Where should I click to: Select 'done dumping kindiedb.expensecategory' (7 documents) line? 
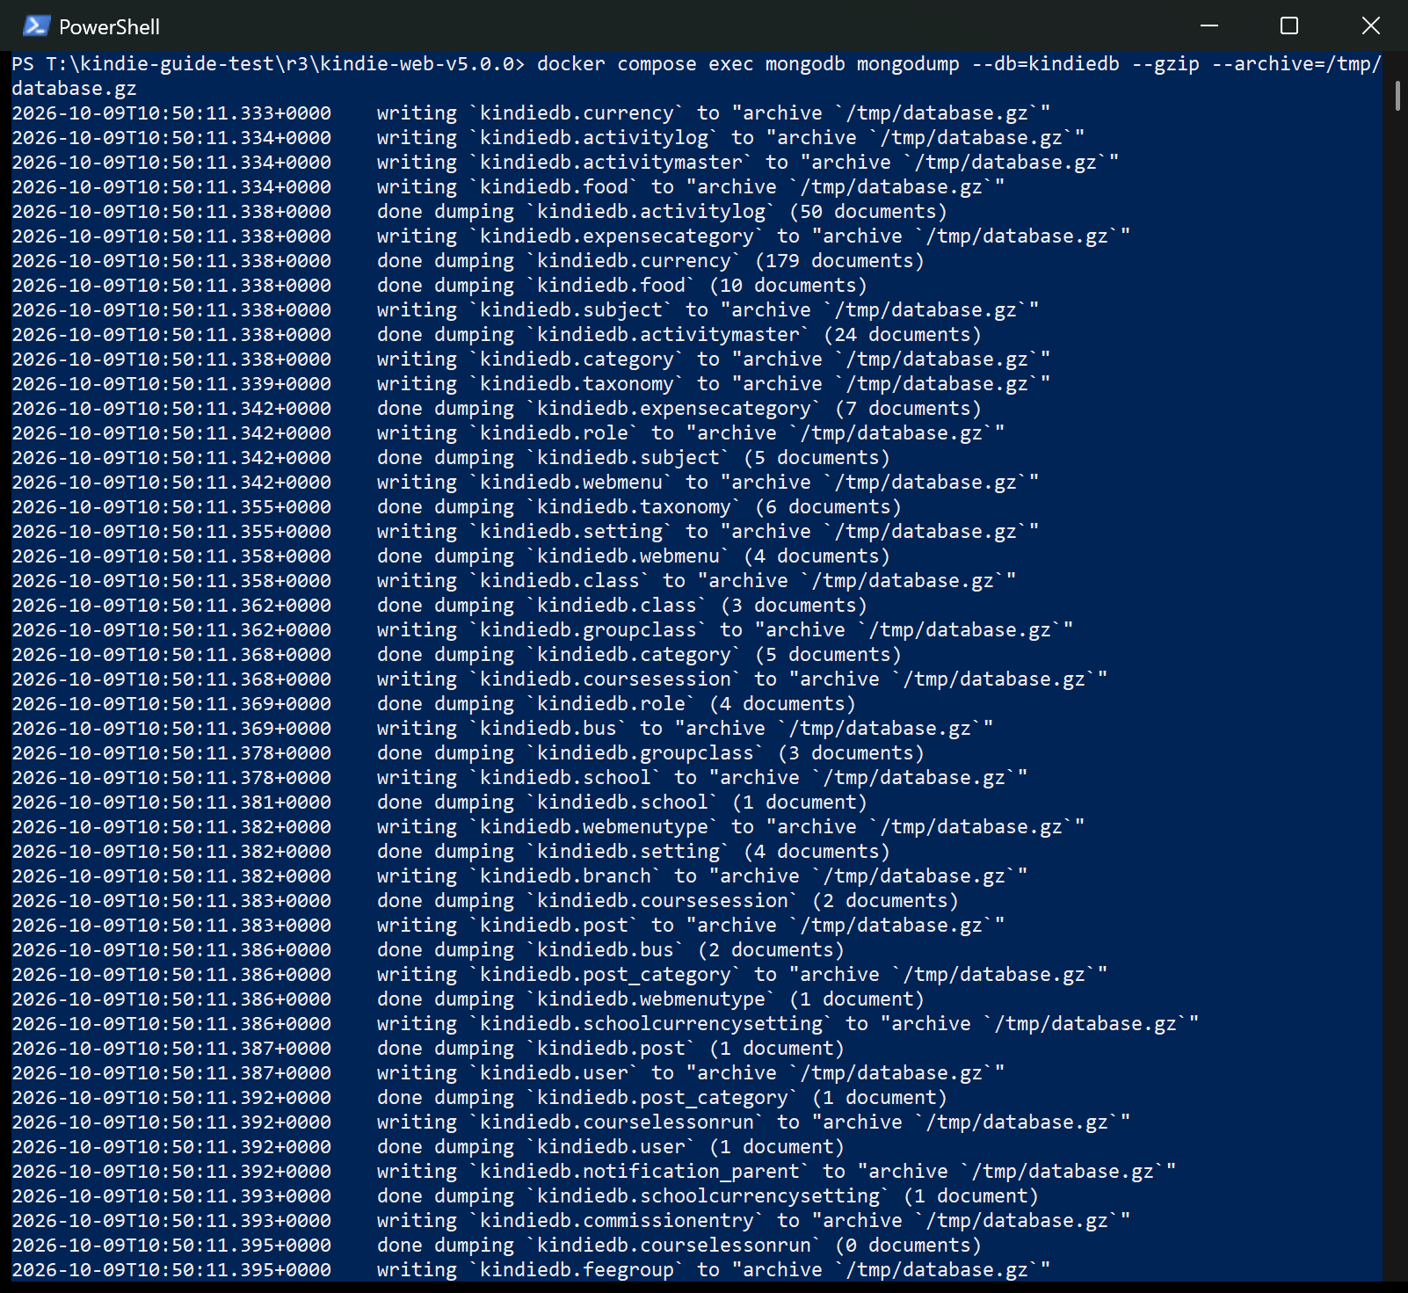[497, 409]
